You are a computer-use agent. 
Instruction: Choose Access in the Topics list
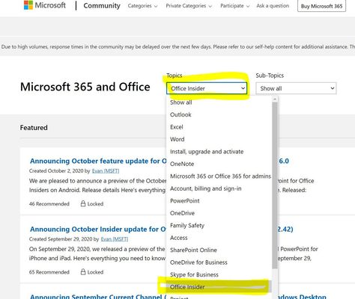(219, 238)
